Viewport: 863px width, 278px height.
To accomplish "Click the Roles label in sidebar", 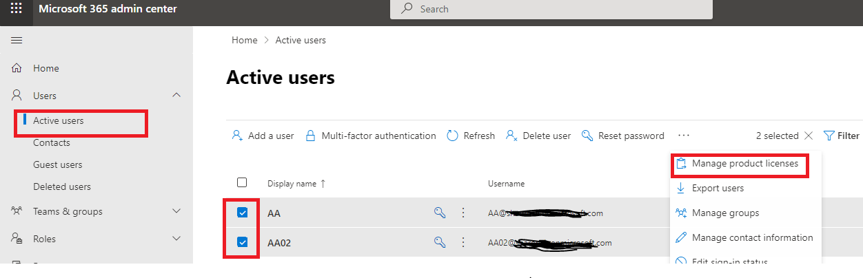I will 45,239.
